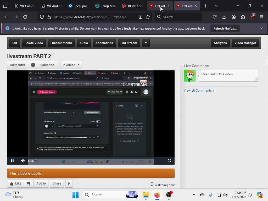Dislike the video with thumbs down
This screenshot has width=268, height=201.
click(x=29, y=183)
